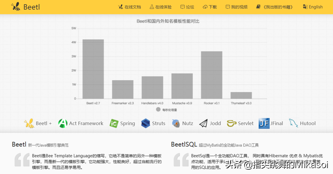Open the 在线文档 menu item

pyautogui.click(x=133, y=7)
